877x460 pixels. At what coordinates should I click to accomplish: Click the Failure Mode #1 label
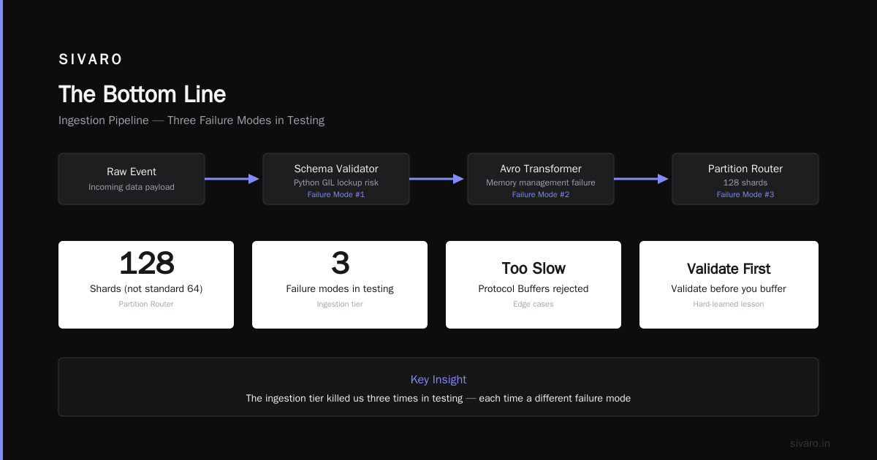pos(336,195)
